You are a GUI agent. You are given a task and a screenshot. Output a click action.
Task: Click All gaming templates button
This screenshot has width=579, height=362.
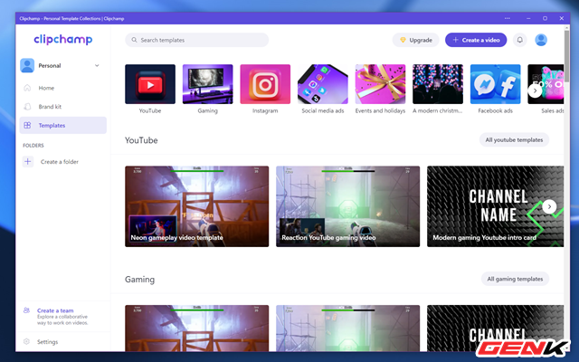(515, 279)
